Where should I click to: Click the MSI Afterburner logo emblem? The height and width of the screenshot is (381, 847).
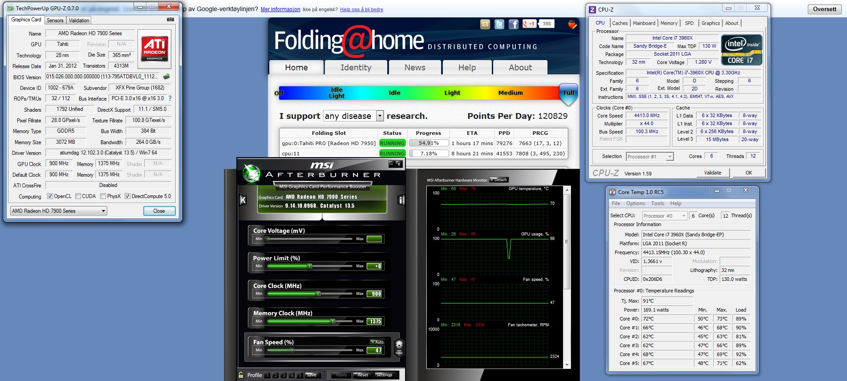[x=251, y=173]
